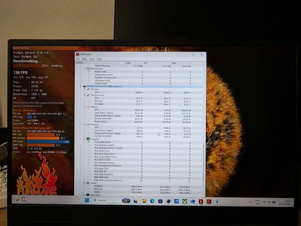Collapse the Temperatures tree node
The width and height of the screenshot is (301, 226).
84,95
